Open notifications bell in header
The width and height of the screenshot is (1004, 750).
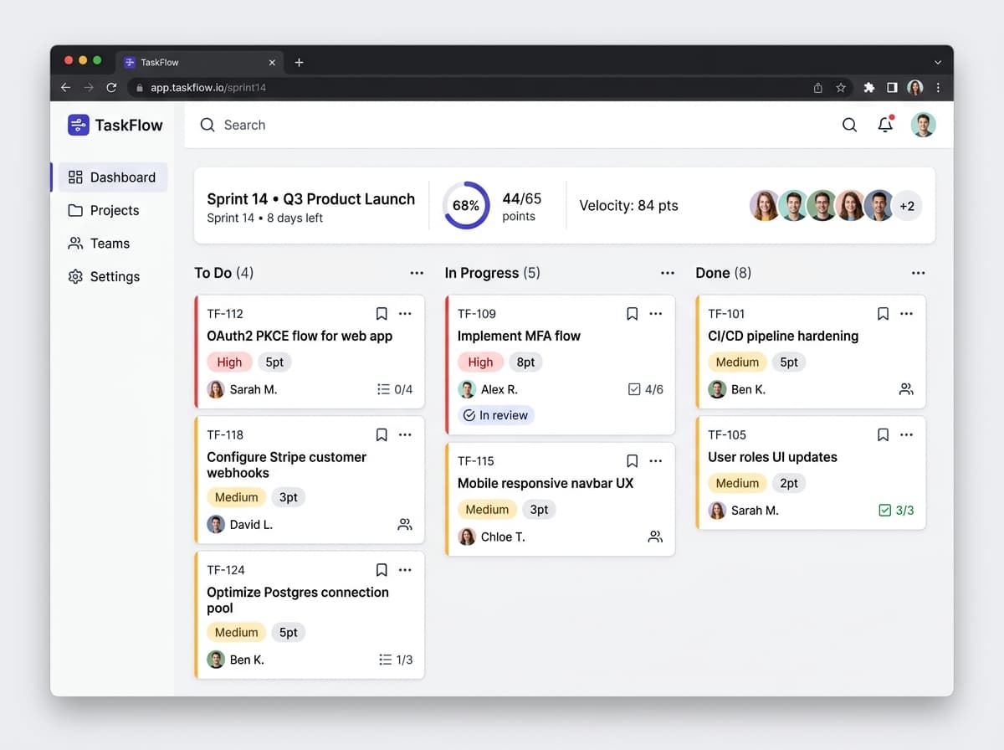(x=885, y=124)
